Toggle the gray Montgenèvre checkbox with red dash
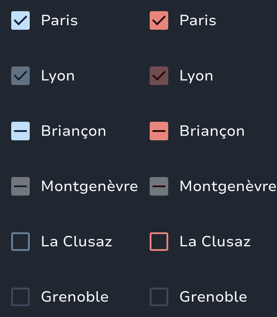The height and width of the screenshot is (317, 277). point(159,186)
